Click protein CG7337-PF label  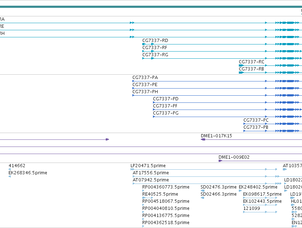tap(165, 106)
